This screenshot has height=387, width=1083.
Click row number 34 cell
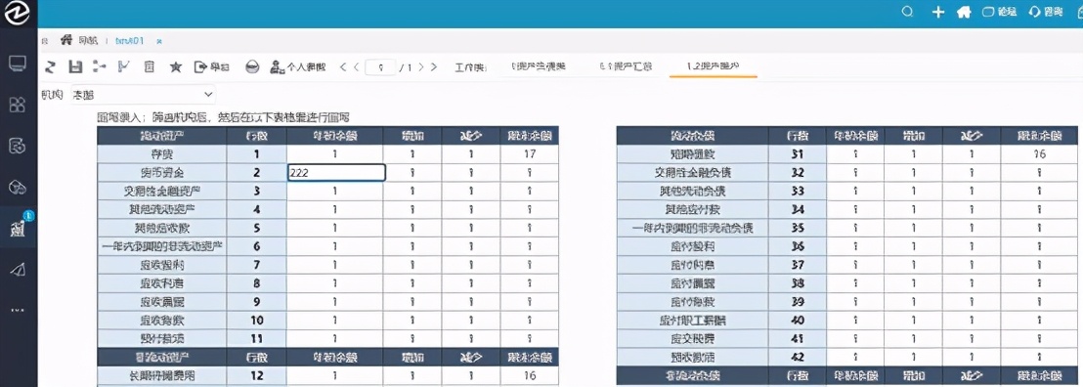click(x=797, y=209)
